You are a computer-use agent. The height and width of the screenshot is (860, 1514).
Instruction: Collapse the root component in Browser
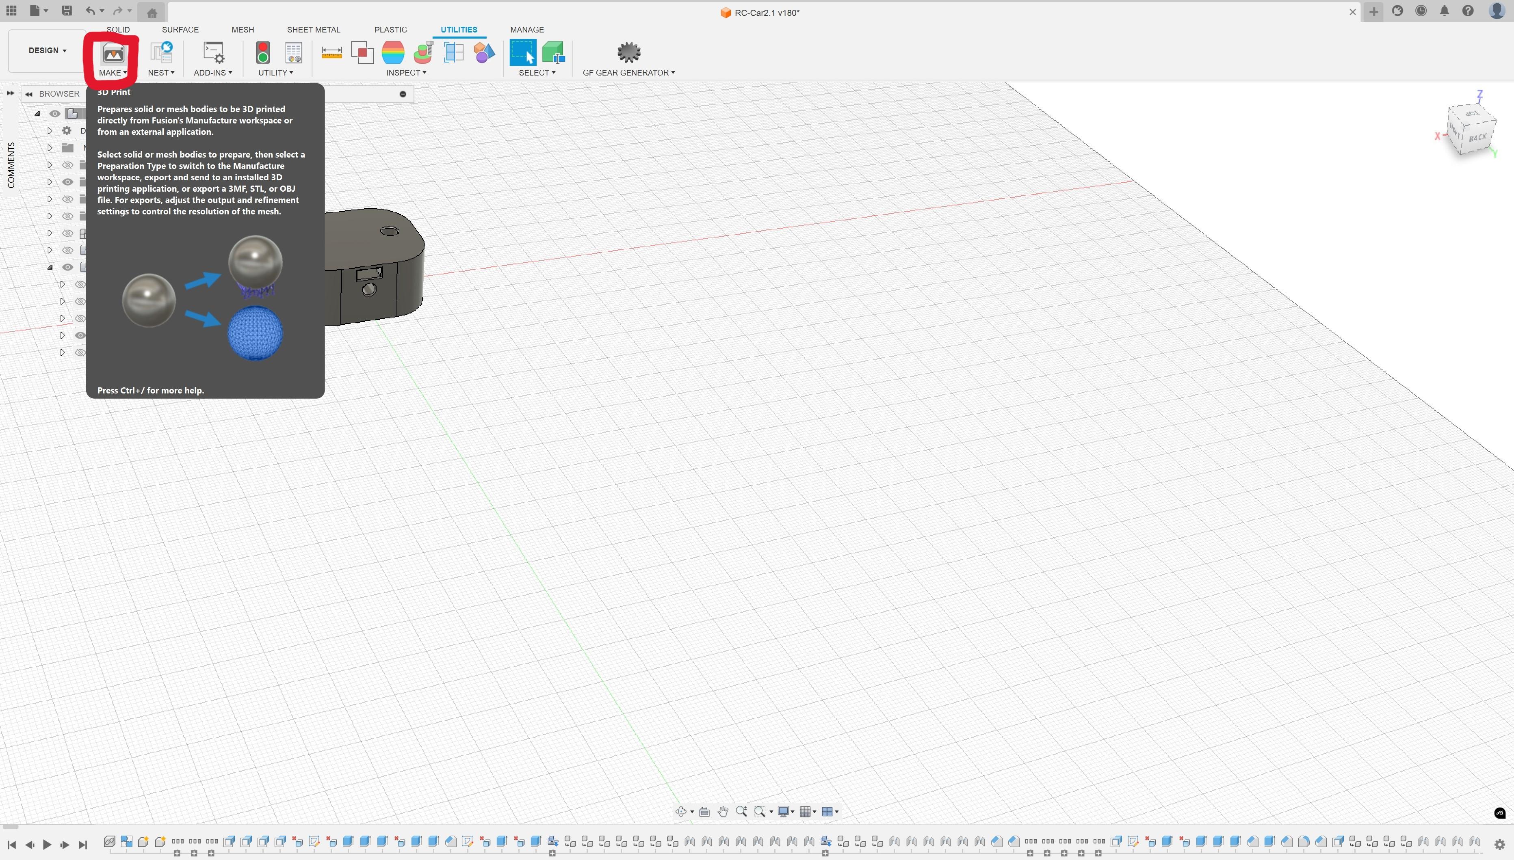coord(37,113)
